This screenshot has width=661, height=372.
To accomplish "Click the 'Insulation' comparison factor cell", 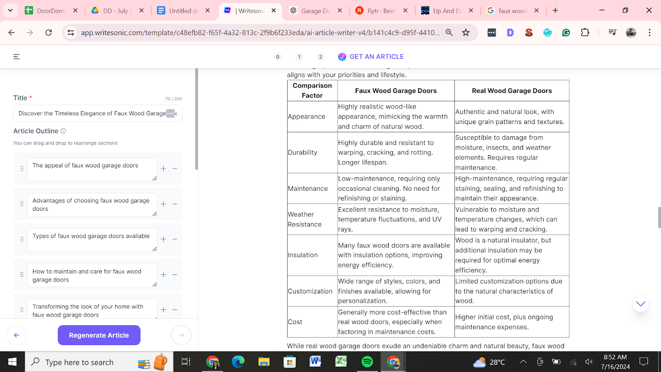I will pos(312,255).
